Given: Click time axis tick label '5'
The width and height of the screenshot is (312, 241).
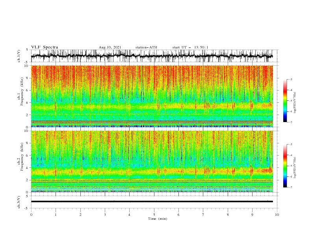Looking at the screenshot, I should pos(154,215).
